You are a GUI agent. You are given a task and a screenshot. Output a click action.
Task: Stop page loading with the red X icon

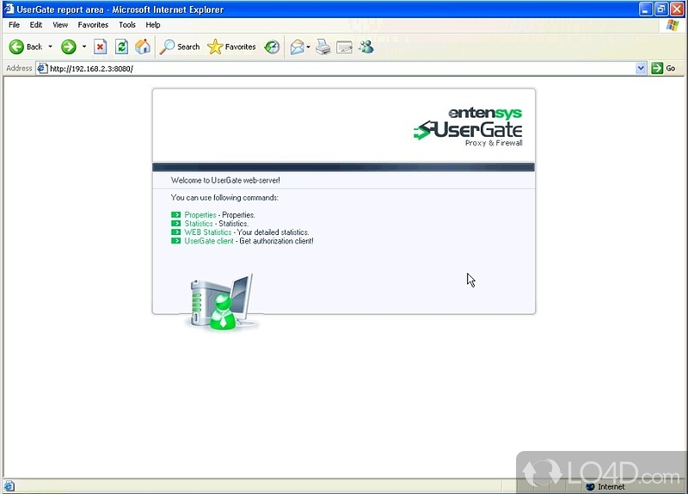tap(101, 46)
